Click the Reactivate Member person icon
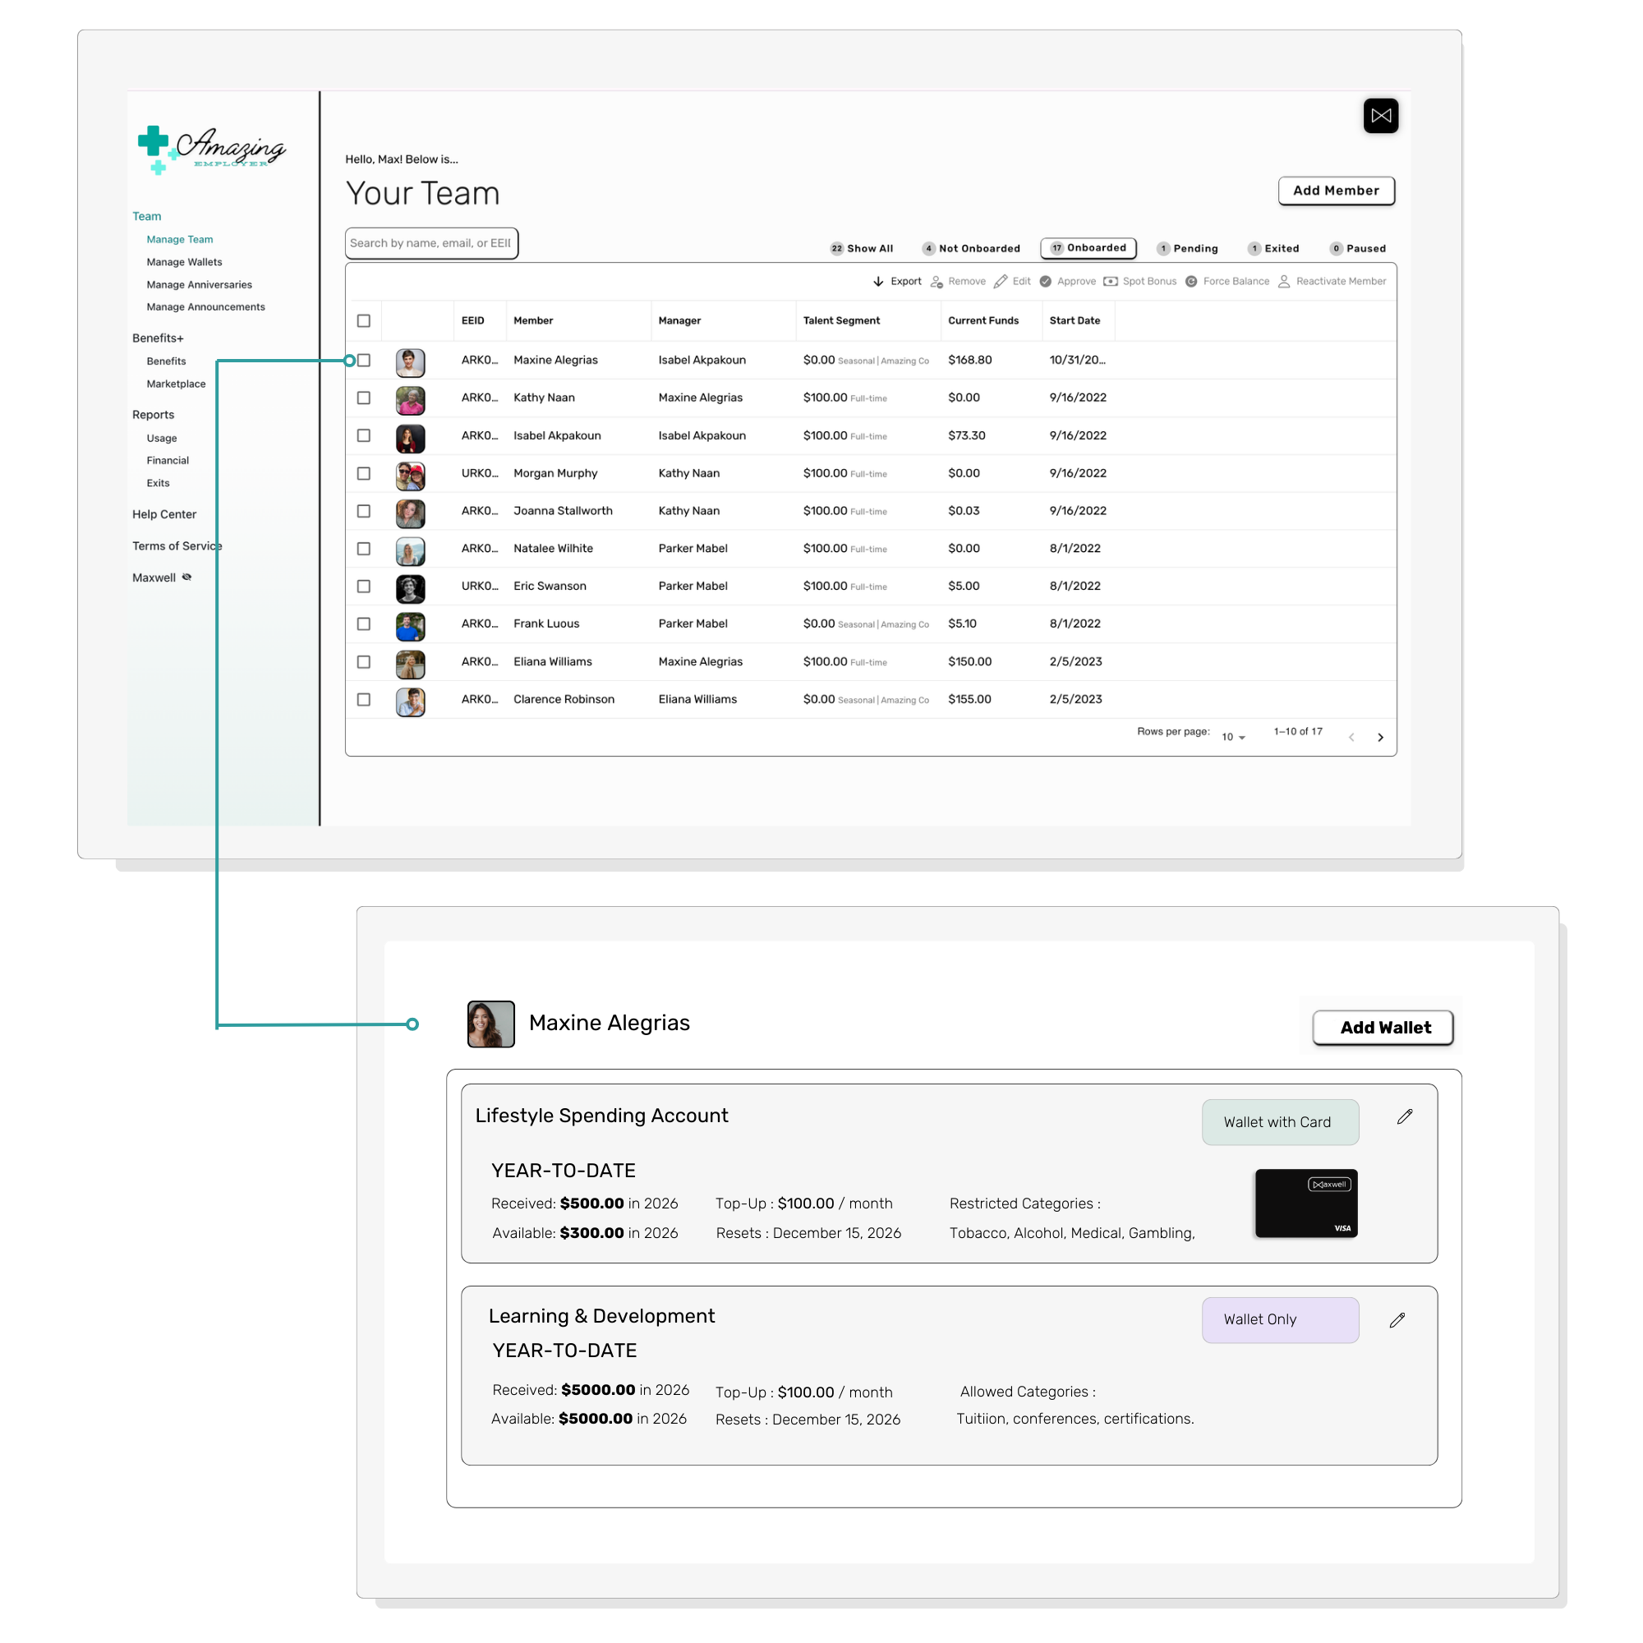The height and width of the screenshot is (1643, 1643). pyautogui.click(x=1283, y=282)
